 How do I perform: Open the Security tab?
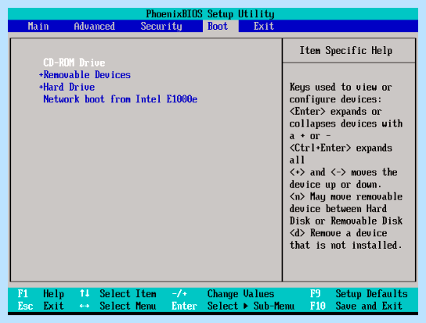[x=161, y=26]
